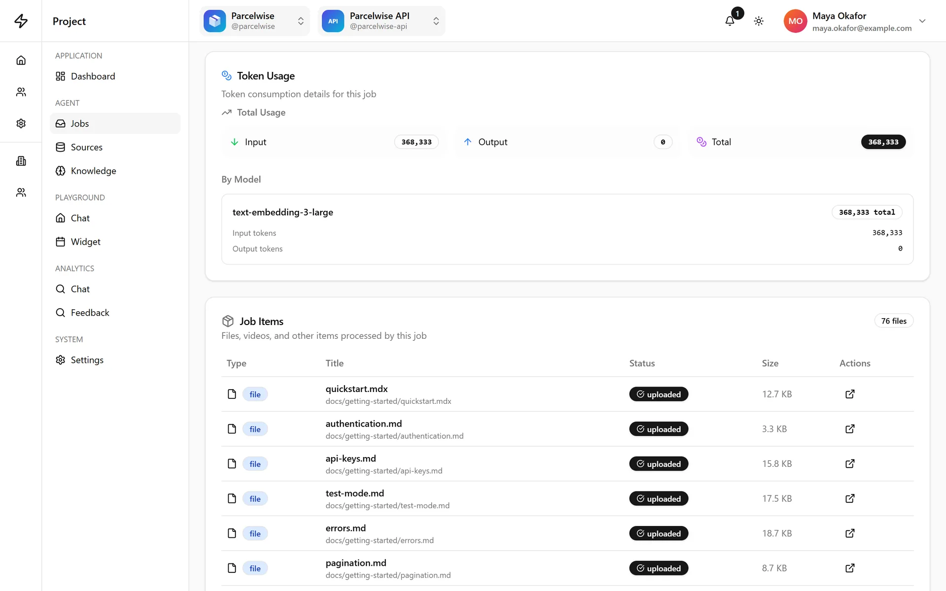
Task: Go to Sources in the sidebar
Action: coord(115,147)
